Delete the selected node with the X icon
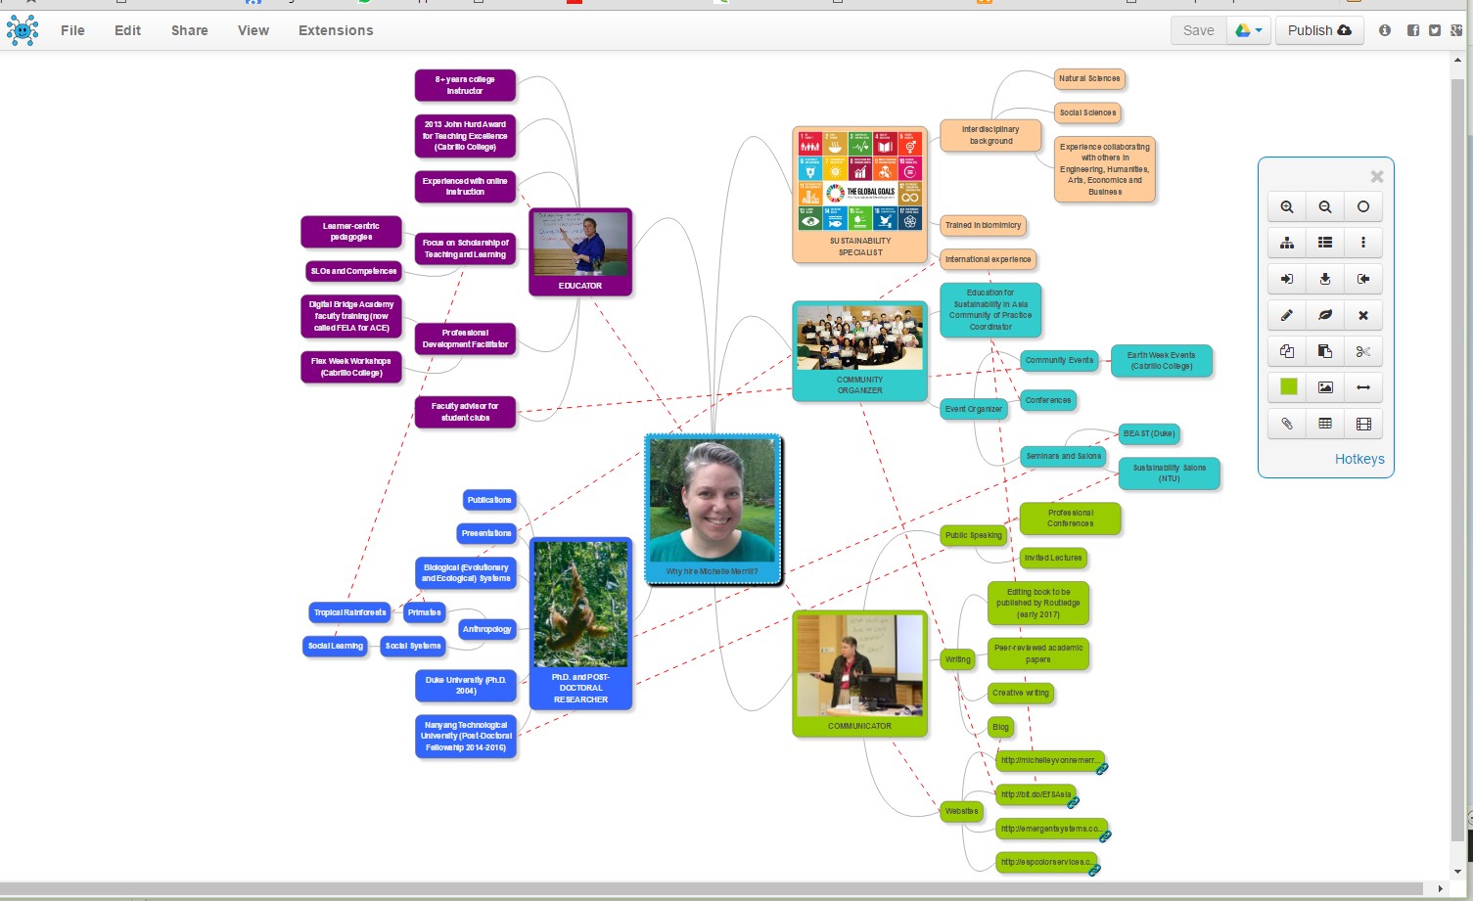Screen dimensions: 1473x901 click(1363, 315)
